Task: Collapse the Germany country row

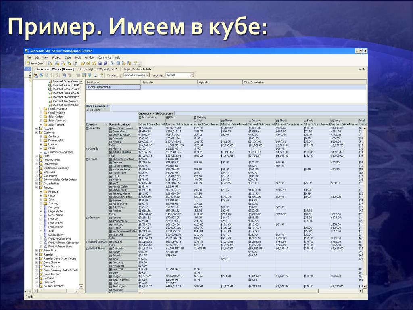Action: coord(88,218)
